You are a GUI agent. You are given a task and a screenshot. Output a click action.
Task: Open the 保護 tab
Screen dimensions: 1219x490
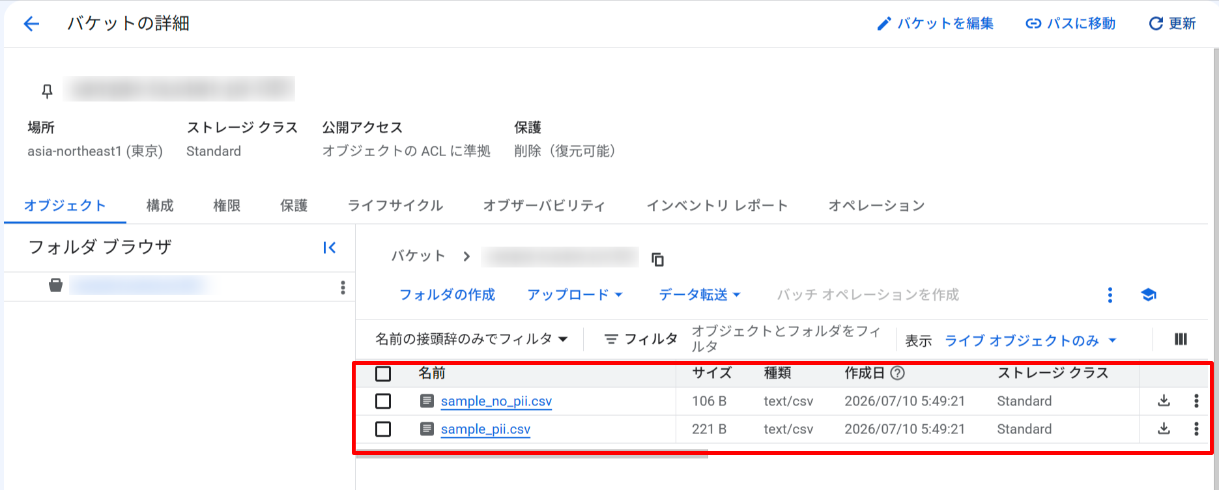(x=294, y=206)
